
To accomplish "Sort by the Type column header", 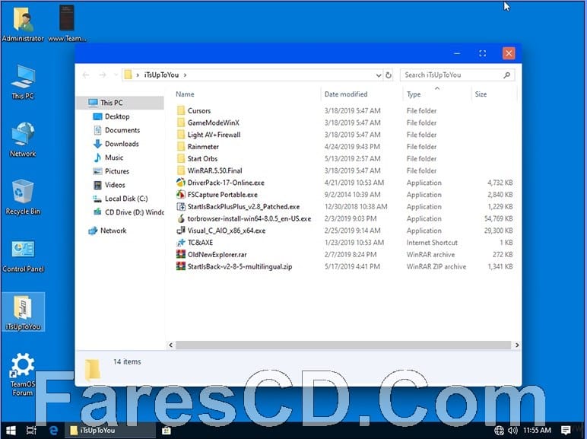I will (414, 94).
